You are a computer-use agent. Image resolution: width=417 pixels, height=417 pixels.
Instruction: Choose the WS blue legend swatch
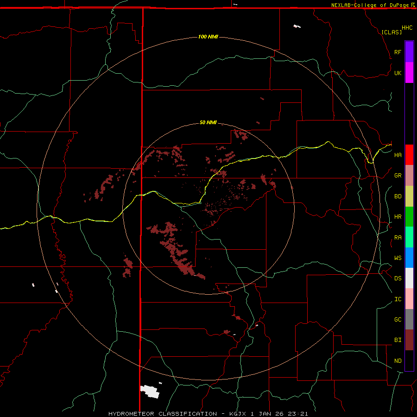pyautogui.click(x=409, y=258)
